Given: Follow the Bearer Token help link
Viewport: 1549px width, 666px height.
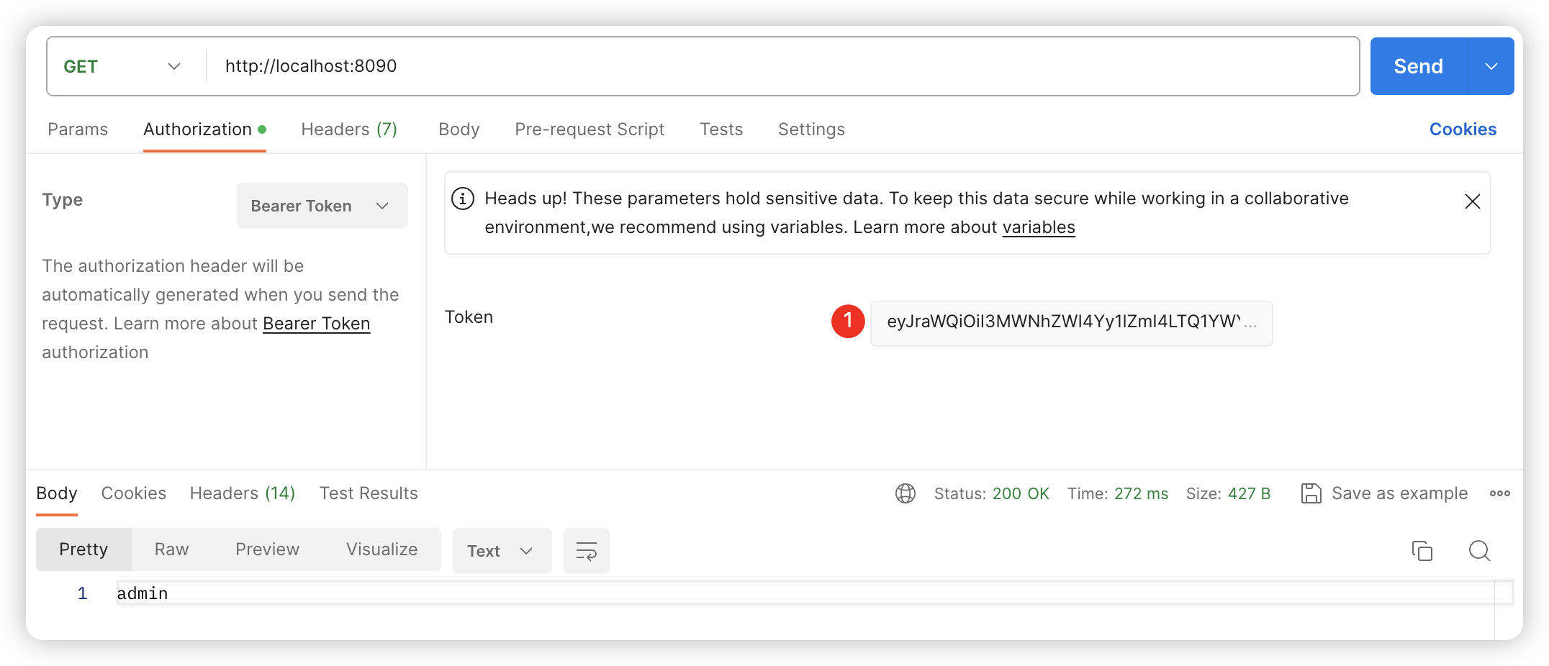Looking at the screenshot, I should 316,324.
